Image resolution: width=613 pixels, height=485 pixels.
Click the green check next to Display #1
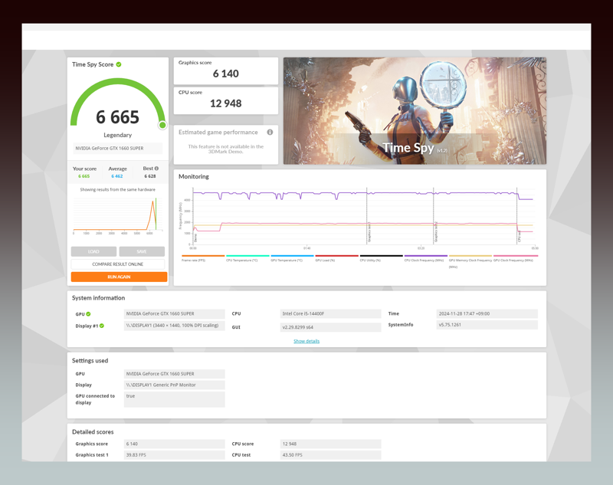click(x=102, y=326)
